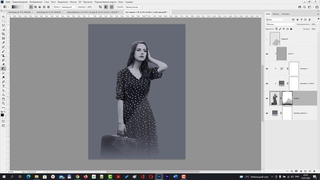Select the Brush tool
The width and height of the screenshot is (320, 180).
tap(3, 51)
